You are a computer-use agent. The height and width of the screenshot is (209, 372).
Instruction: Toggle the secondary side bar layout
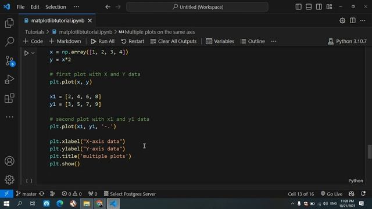tap(319, 7)
